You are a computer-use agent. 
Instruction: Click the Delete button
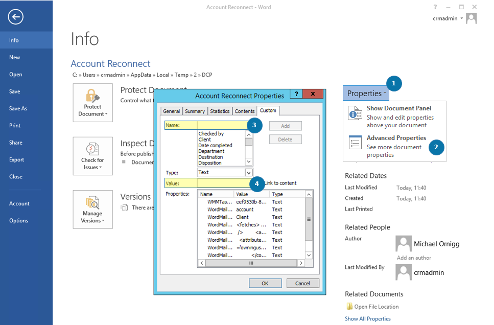[285, 140]
